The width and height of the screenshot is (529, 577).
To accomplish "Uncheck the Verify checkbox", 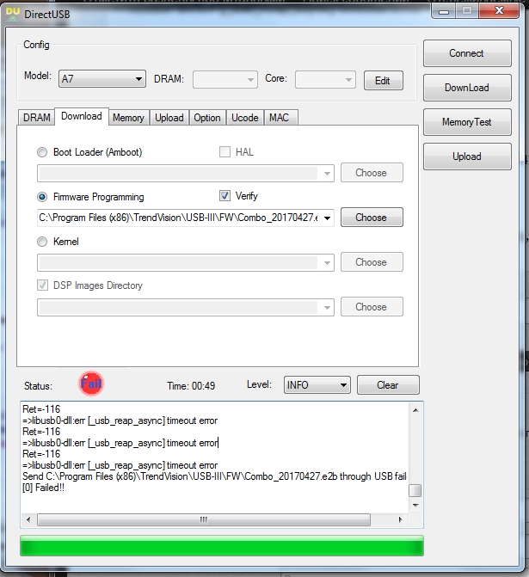I will click(225, 196).
